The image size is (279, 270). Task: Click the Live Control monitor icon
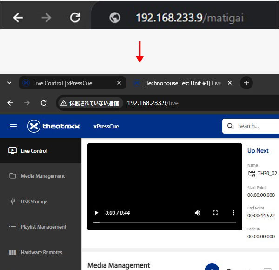pos(13,151)
